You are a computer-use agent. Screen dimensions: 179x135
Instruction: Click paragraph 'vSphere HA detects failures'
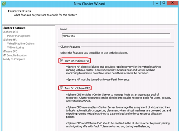point(113,70)
